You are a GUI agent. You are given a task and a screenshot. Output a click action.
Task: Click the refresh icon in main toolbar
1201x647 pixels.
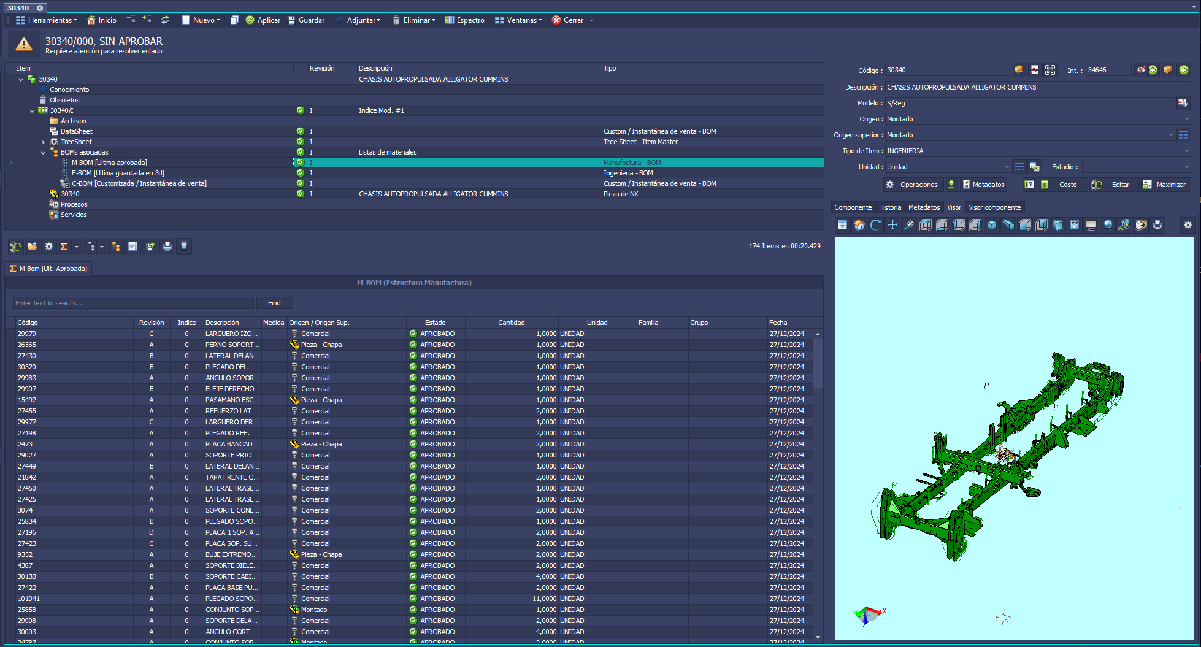165,20
